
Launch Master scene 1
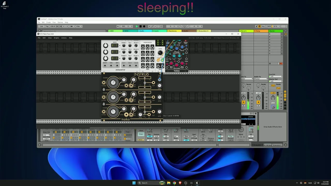click(x=270, y=34)
